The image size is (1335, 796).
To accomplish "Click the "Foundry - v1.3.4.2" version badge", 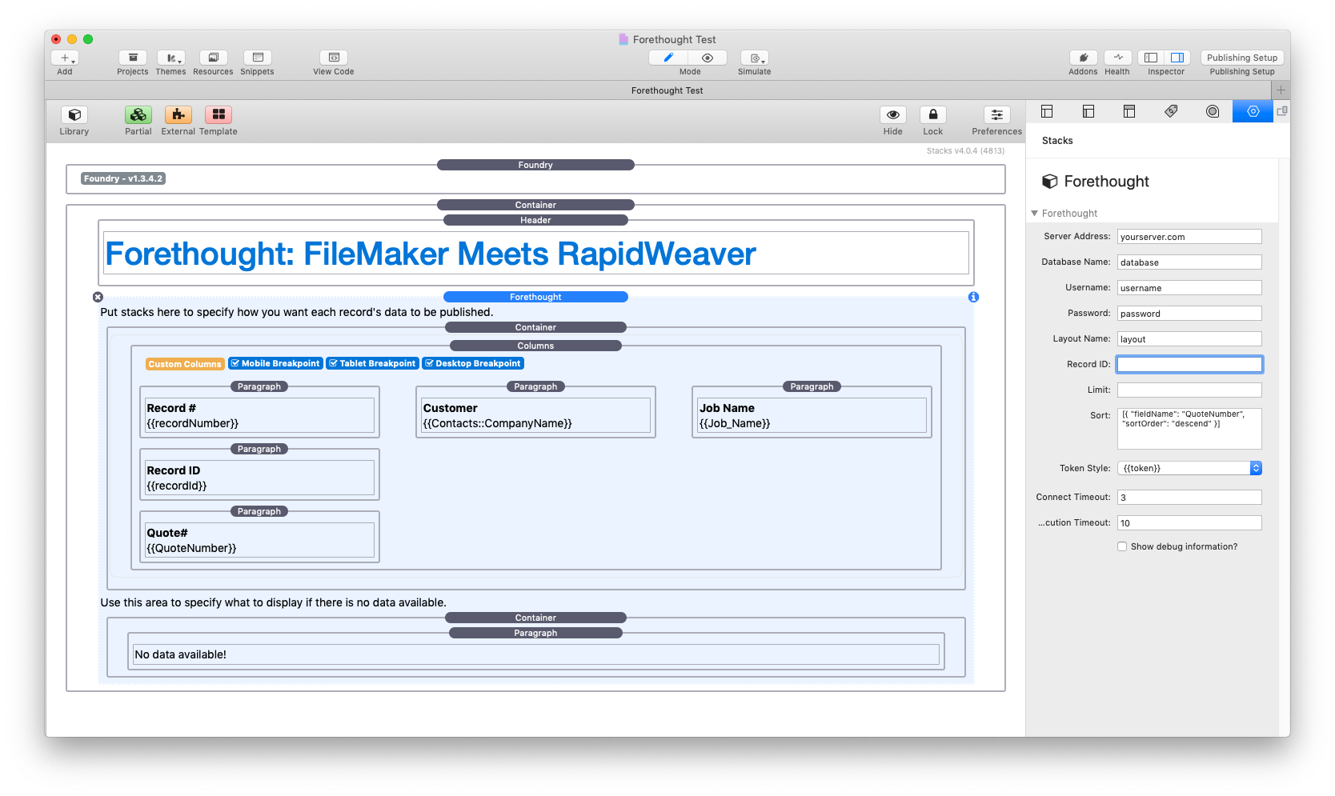I will (x=123, y=178).
